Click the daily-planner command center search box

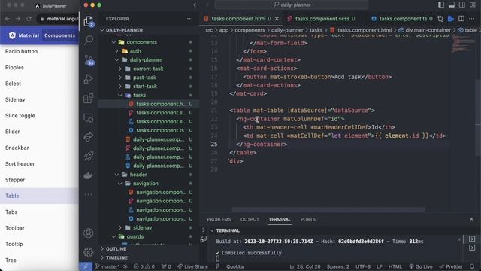pos(292,5)
